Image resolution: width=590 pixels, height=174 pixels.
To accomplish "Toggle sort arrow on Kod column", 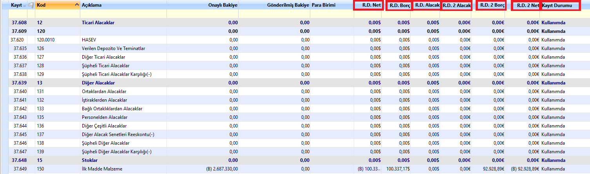I will pos(76,5).
